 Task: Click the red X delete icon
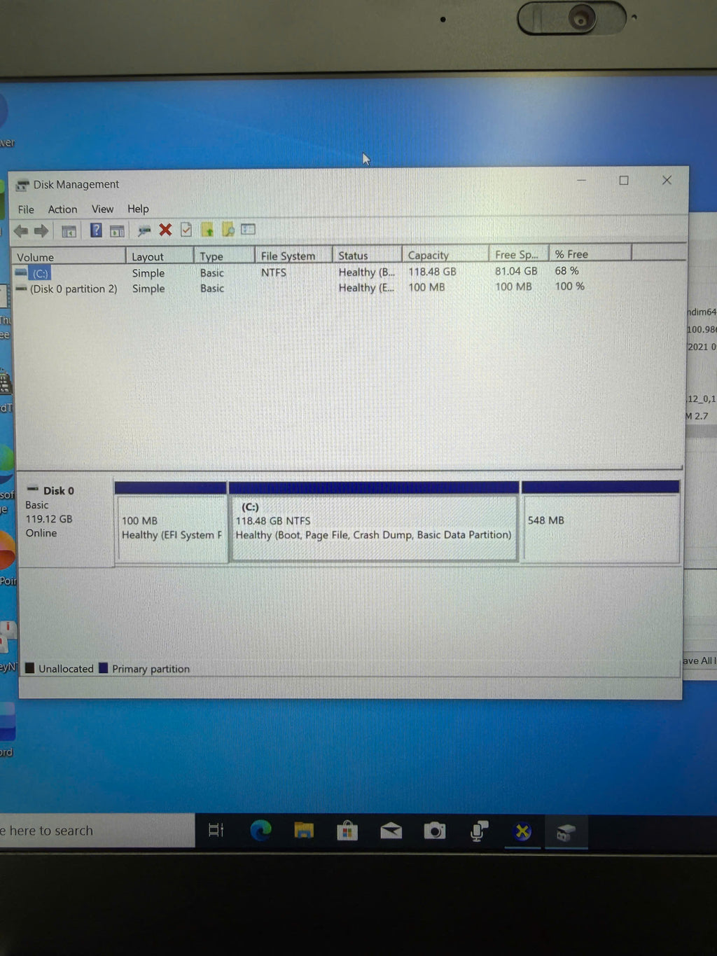click(x=165, y=230)
